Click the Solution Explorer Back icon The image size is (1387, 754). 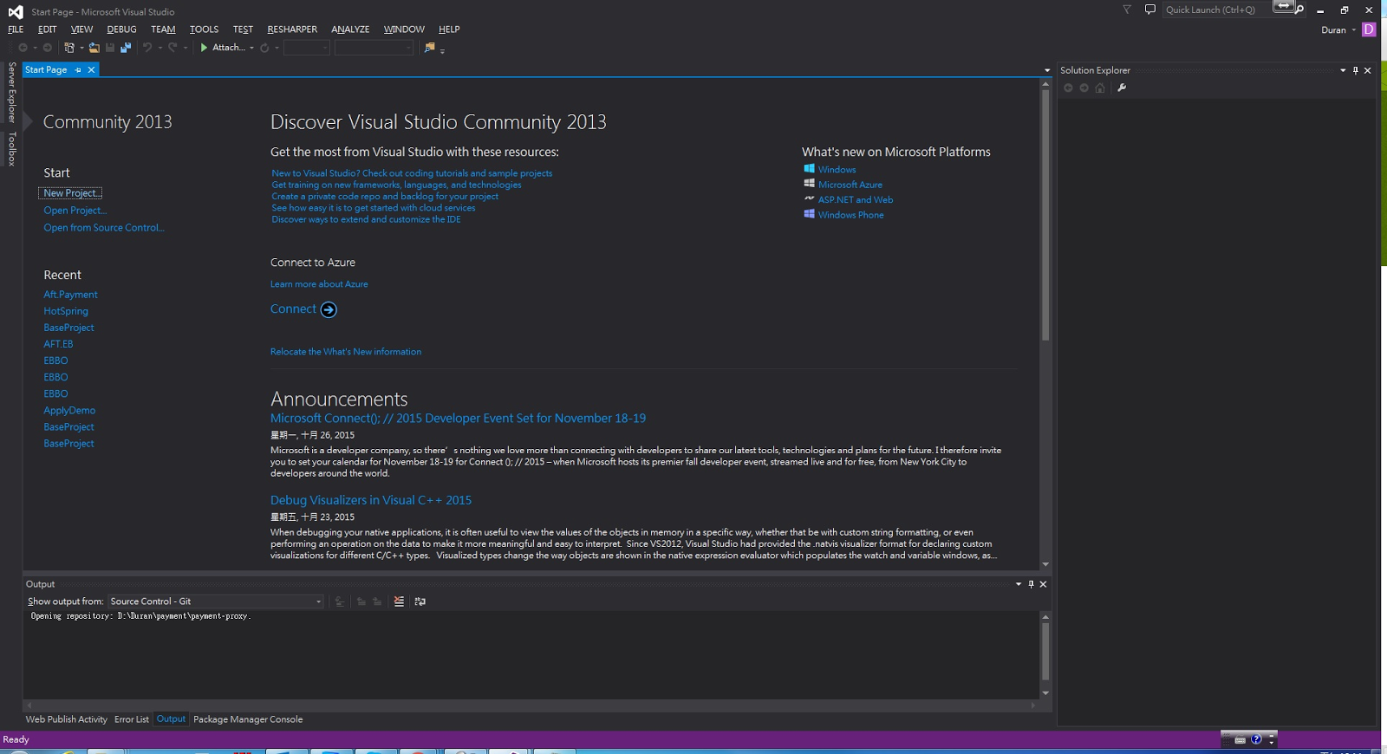tap(1068, 88)
